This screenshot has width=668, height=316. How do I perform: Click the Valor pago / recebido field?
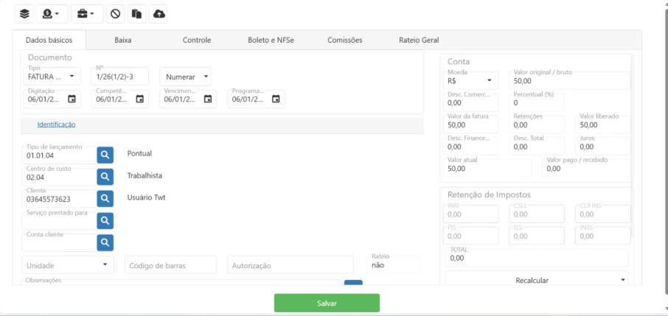click(586, 168)
